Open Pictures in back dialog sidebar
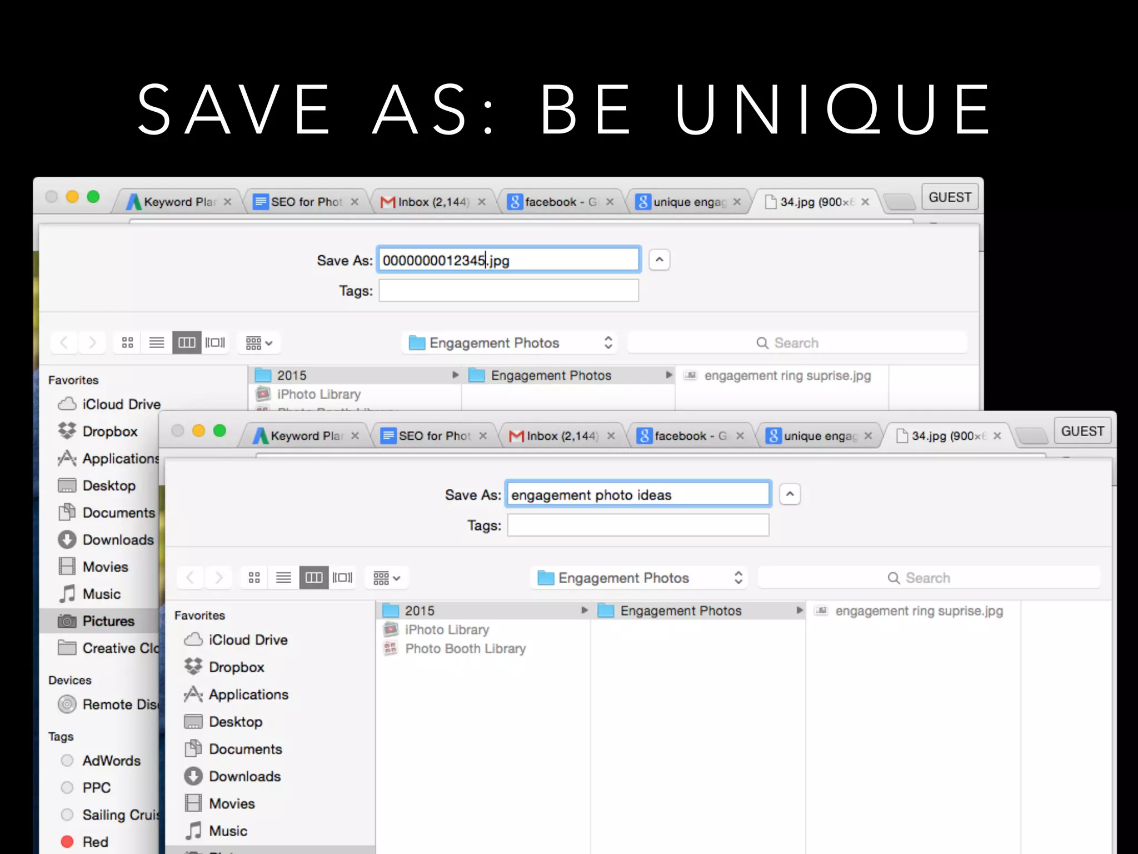The width and height of the screenshot is (1138, 854). [x=108, y=621]
